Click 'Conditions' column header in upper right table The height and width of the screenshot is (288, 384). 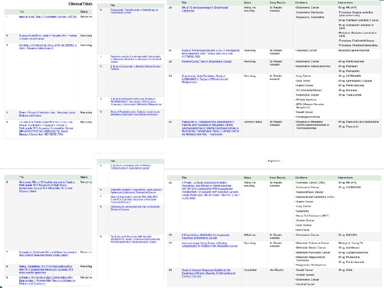[301, 3]
